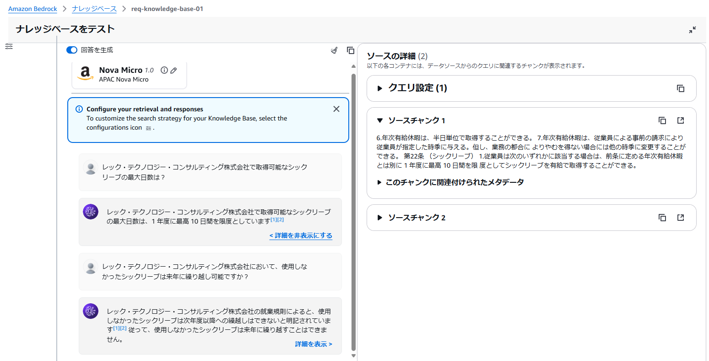The width and height of the screenshot is (709, 361).
Task: Click the user avatar of the carry-over question
Action: 91,268
